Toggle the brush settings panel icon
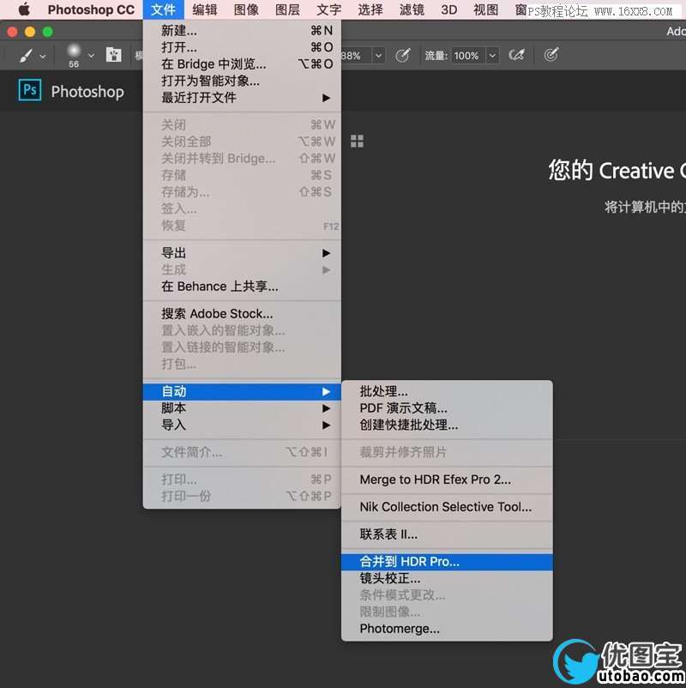 pyautogui.click(x=113, y=55)
